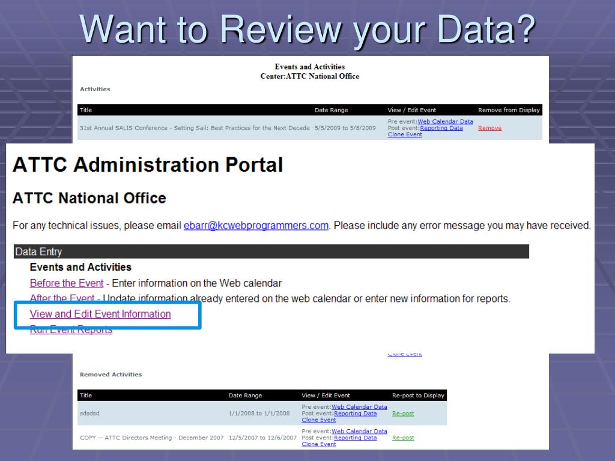Open Reporting Data for SALIS Conference
The image size is (615, 461).
pyautogui.click(x=441, y=128)
